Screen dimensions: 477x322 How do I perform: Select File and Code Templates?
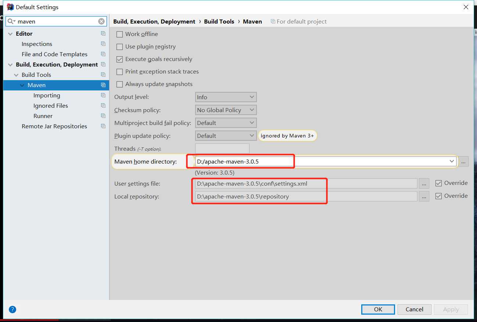[x=54, y=54]
